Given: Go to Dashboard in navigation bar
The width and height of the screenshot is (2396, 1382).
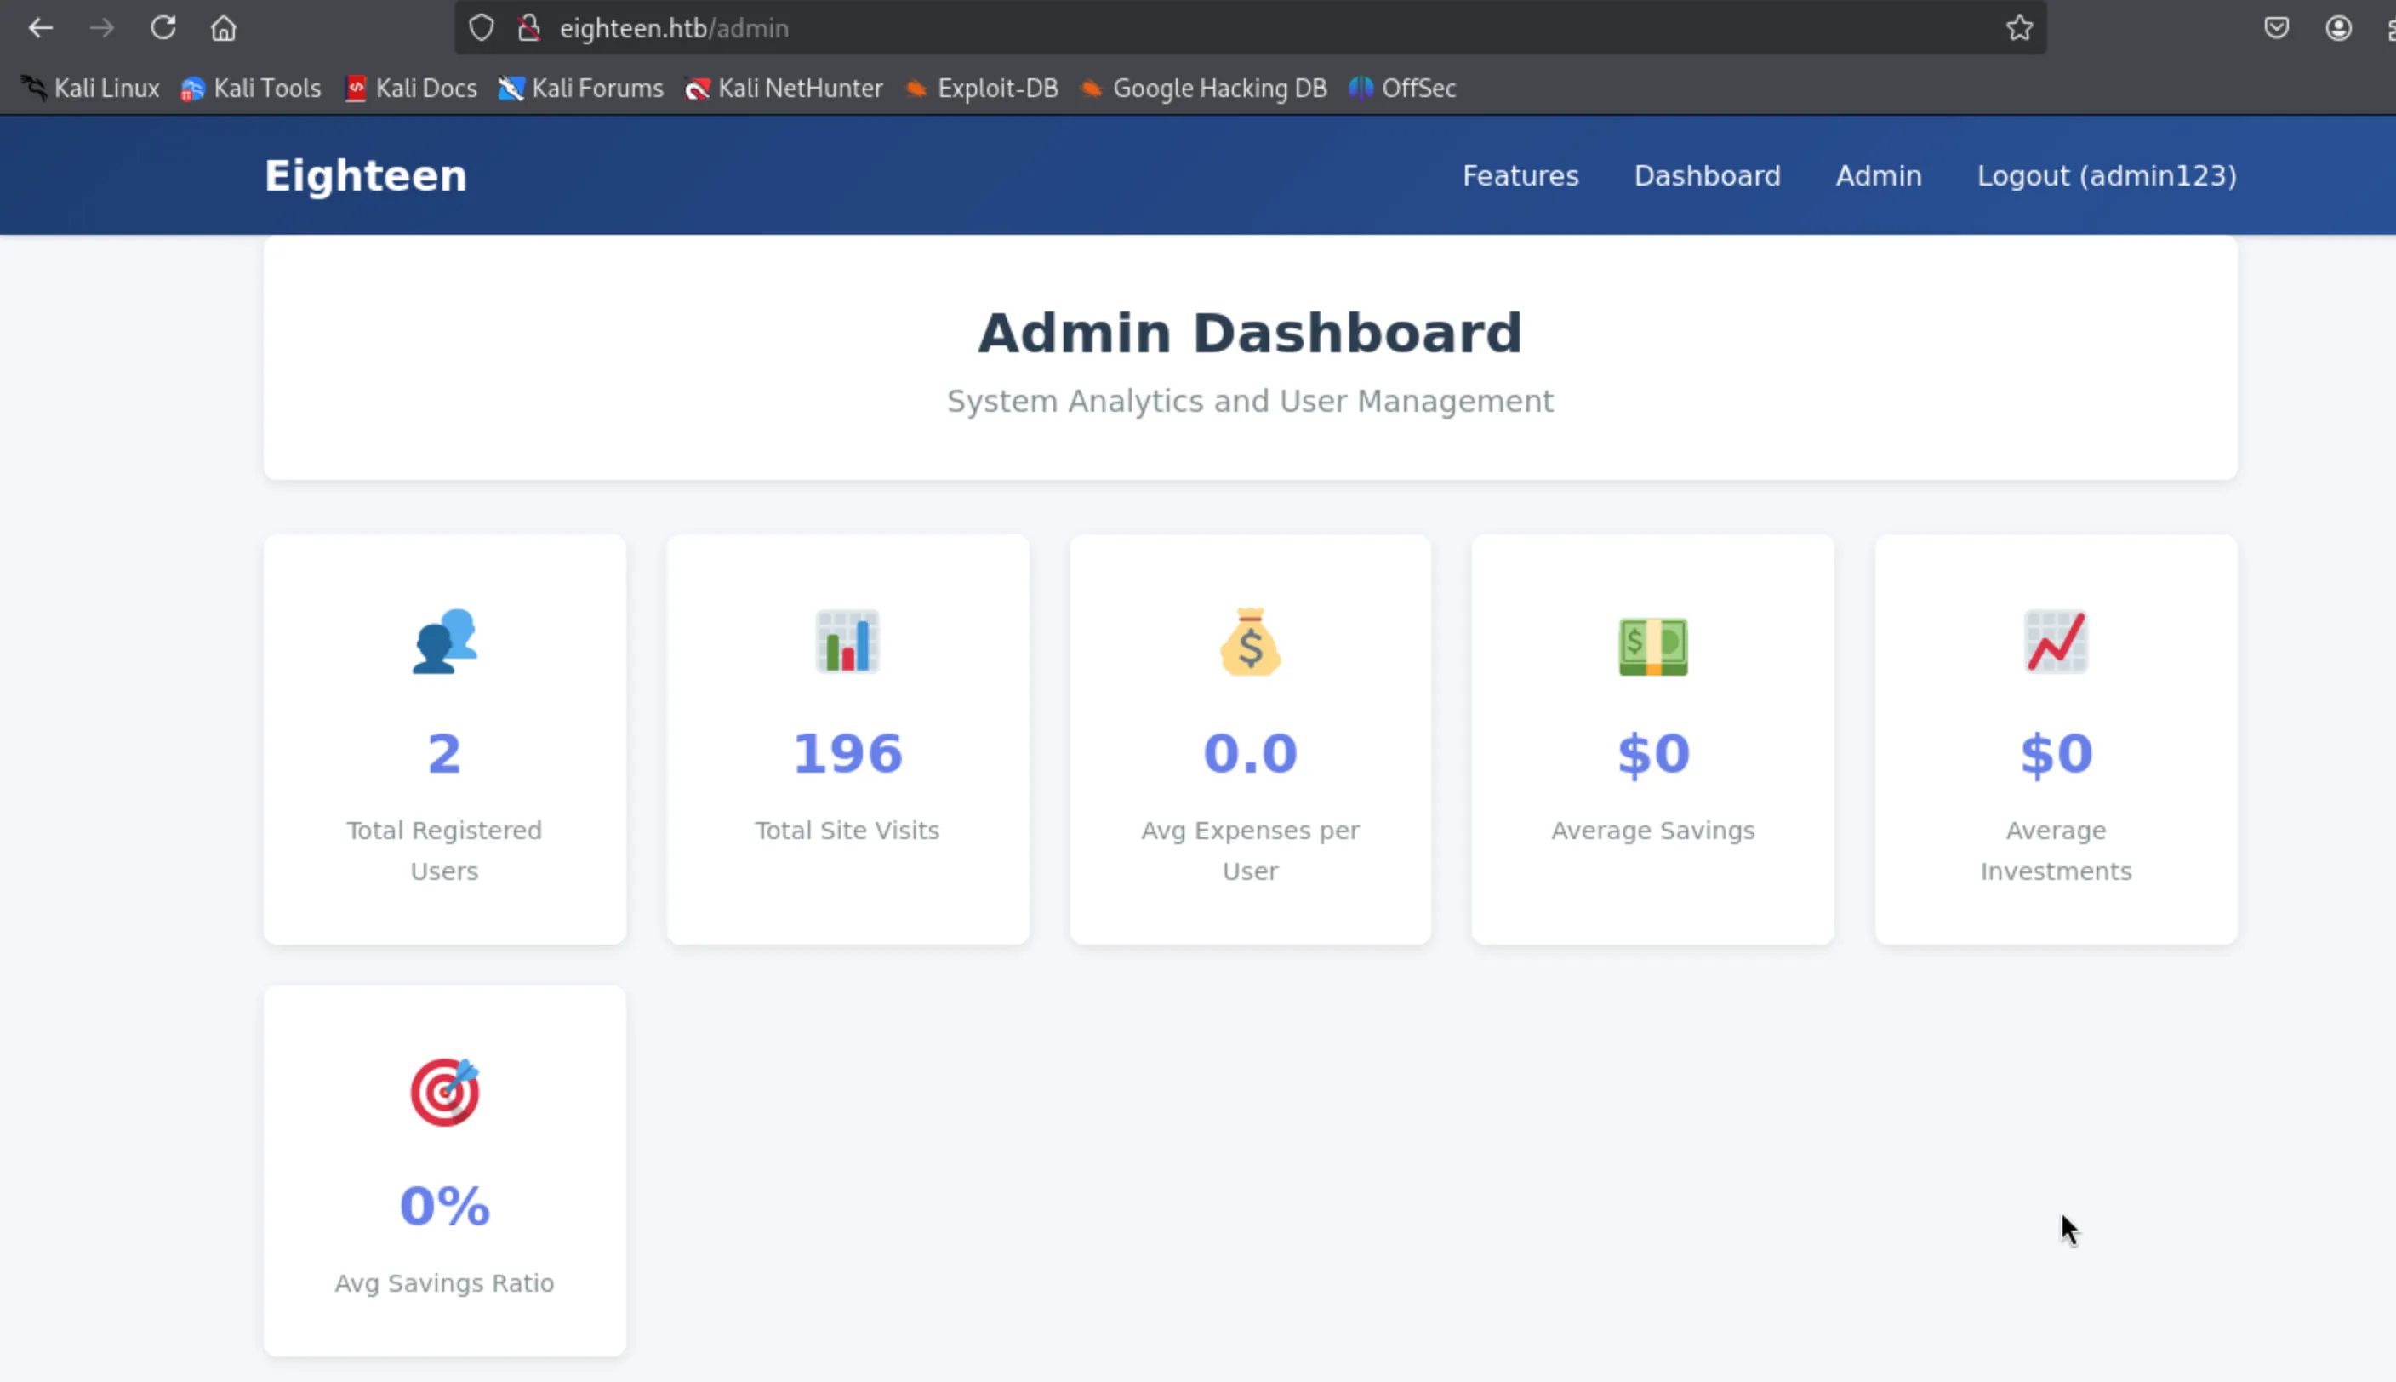Looking at the screenshot, I should 1707,175.
